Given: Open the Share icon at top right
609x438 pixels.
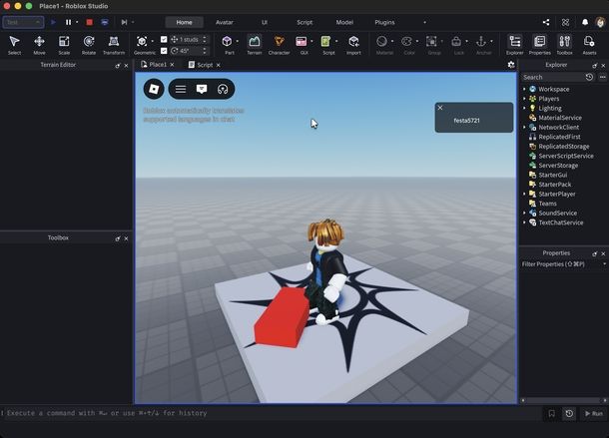Looking at the screenshot, I should pyautogui.click(x=546, y=22).
